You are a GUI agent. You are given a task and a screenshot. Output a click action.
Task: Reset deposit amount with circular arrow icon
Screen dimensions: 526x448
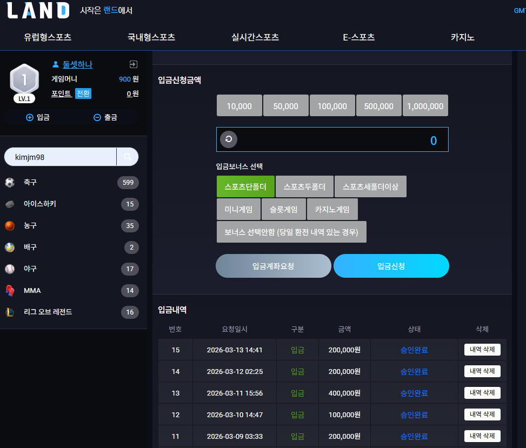click(229, 139)
